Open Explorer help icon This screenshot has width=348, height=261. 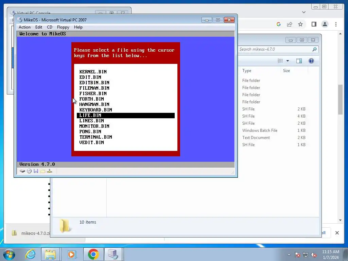tap(311, 61)
